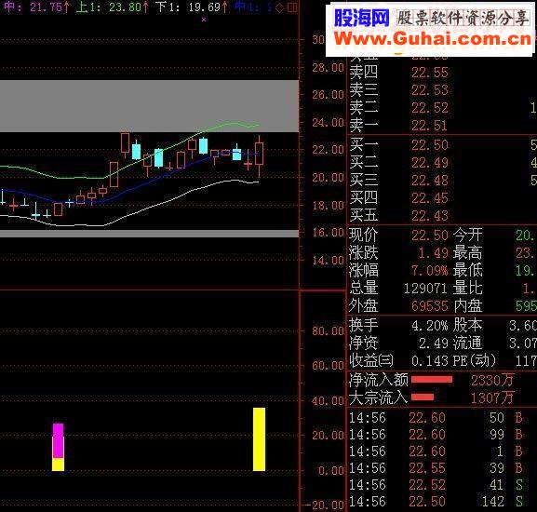Click the 14:56 sell trade with volume 41
Screen dimensions: 537x512
(x=436, y=485)
